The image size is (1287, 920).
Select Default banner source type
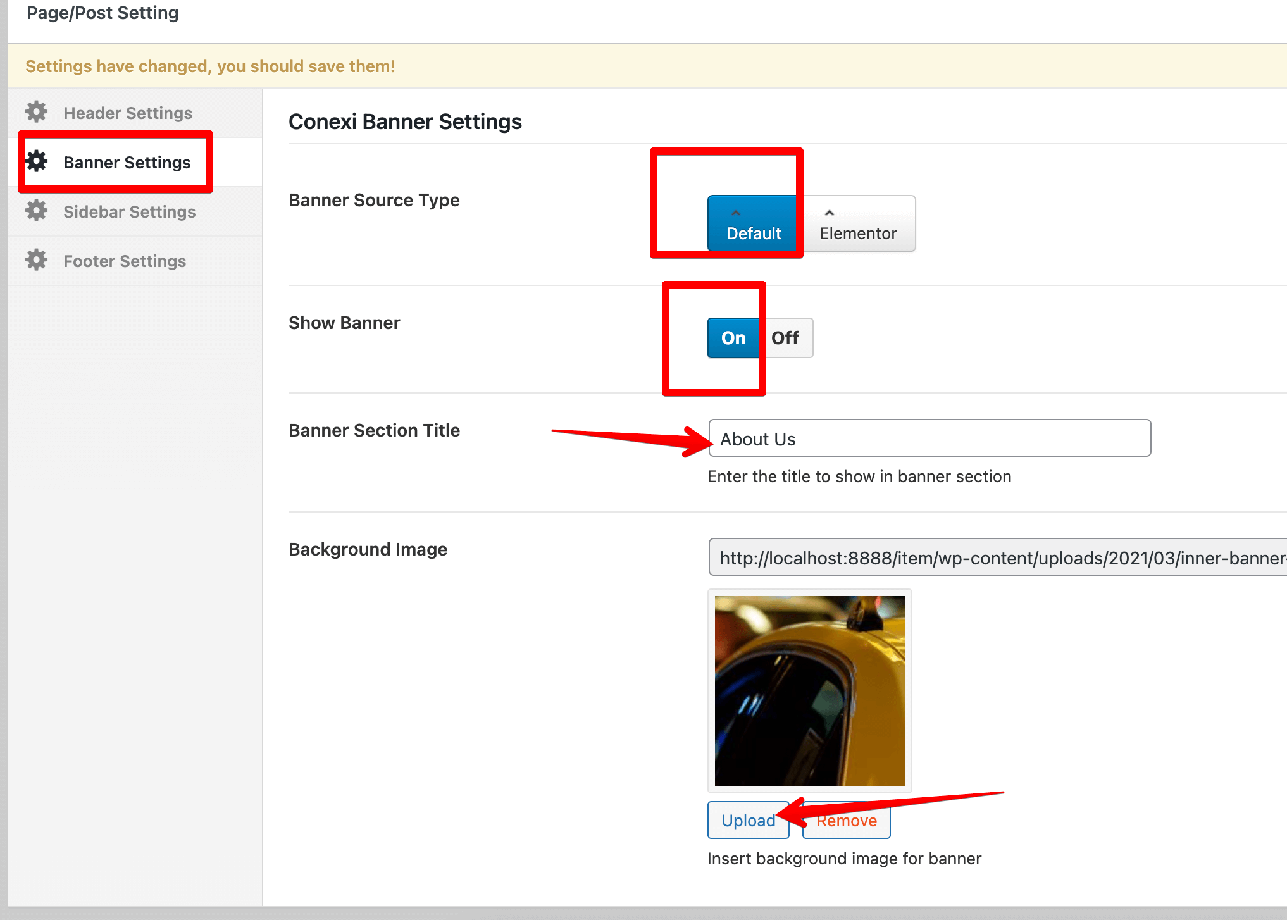(x=753, y=232)
